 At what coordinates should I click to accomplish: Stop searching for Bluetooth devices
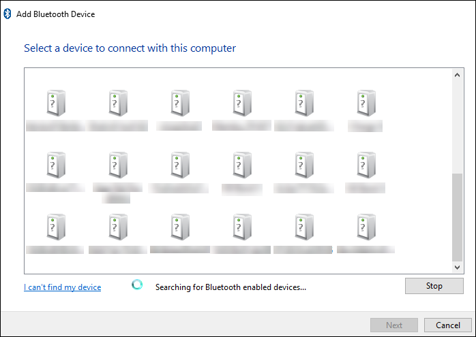click(x=434, y=286)
